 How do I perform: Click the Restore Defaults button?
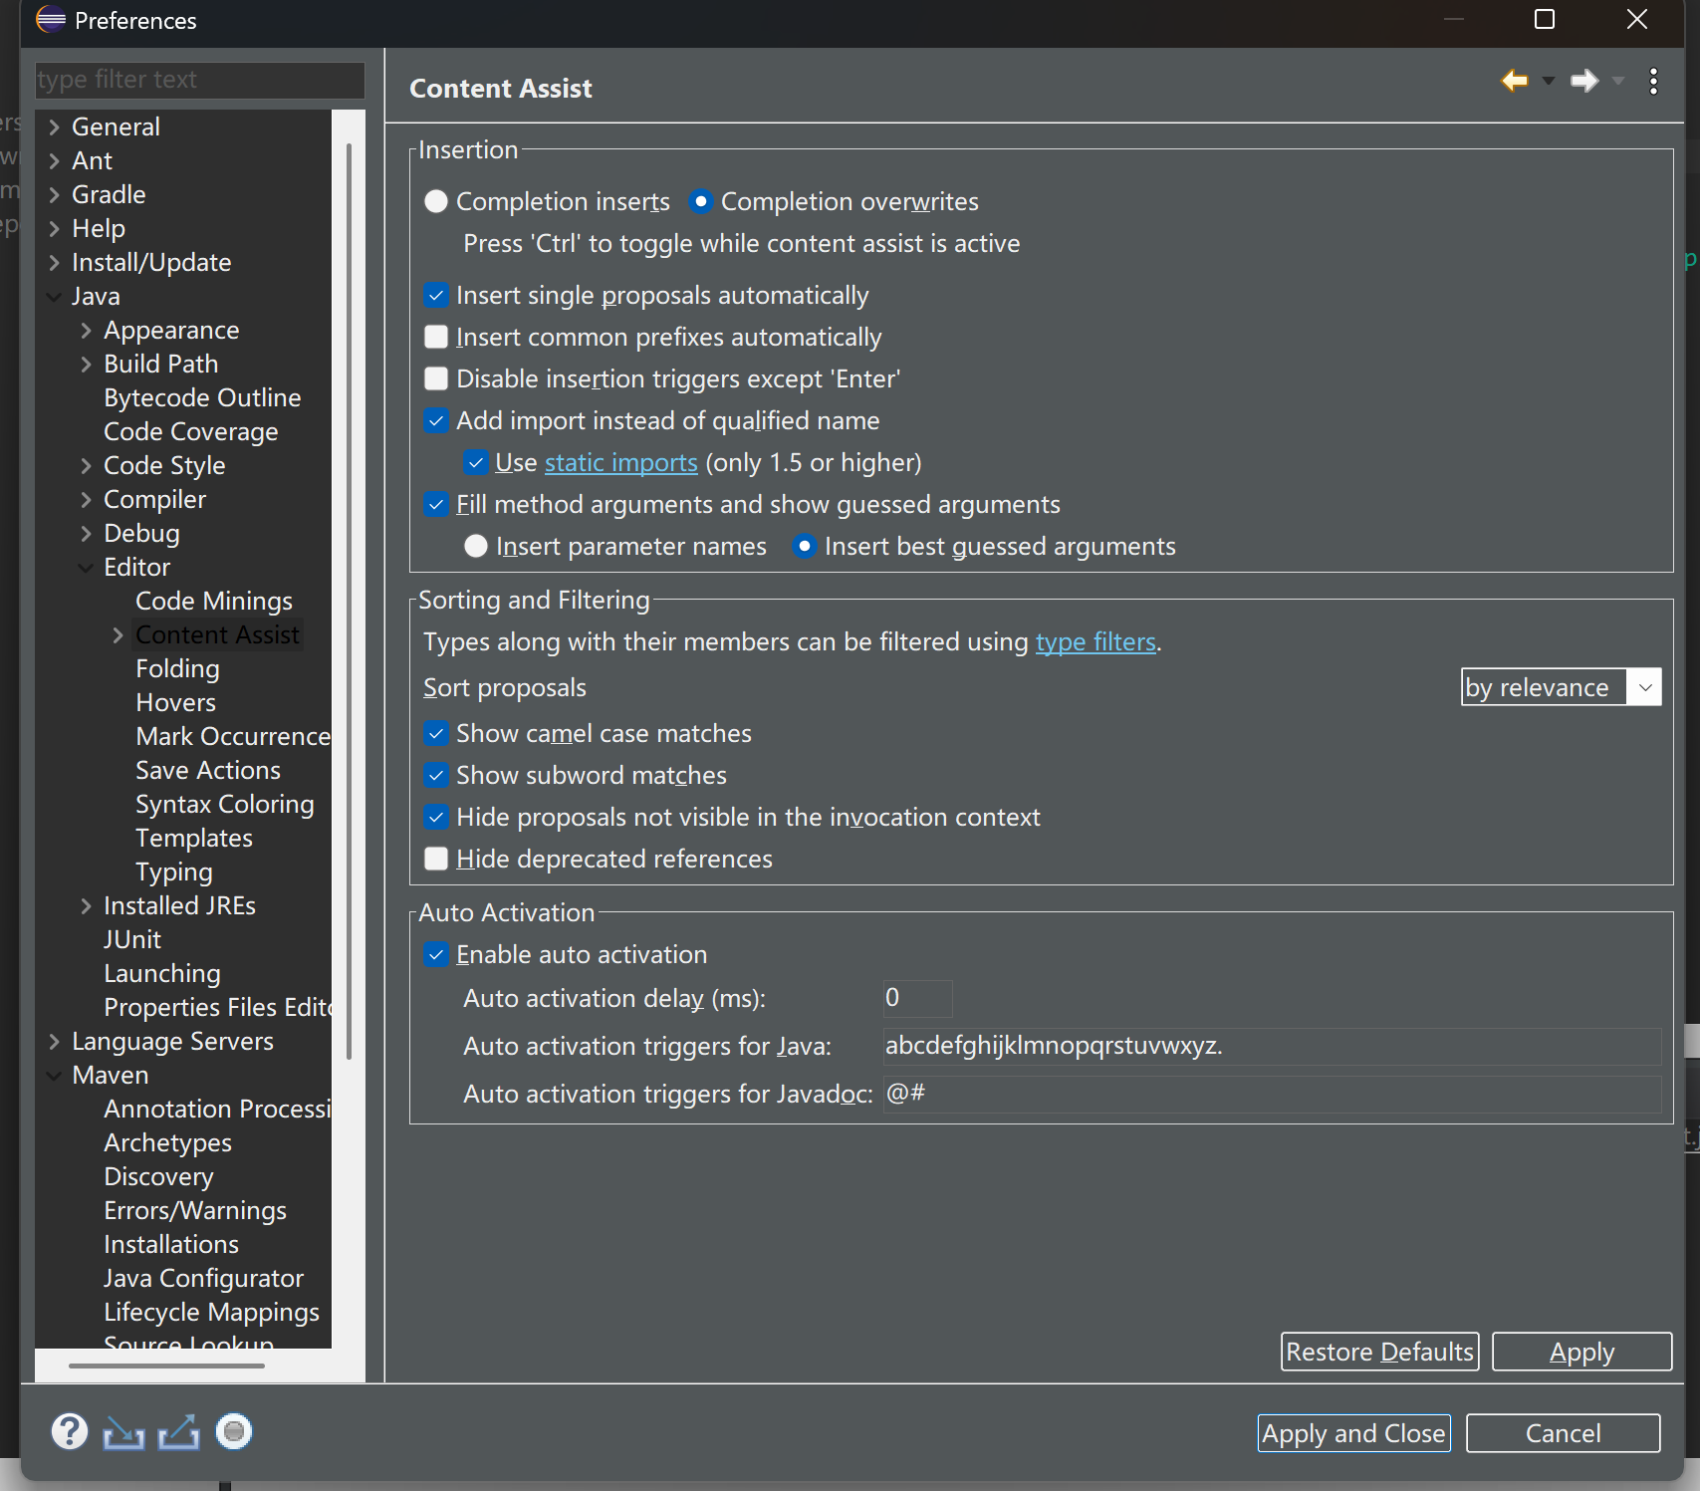pos(1379,1352)
